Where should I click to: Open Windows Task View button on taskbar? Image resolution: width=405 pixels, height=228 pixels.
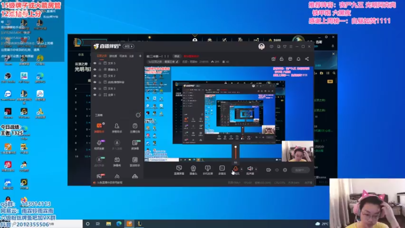point(98,224)
